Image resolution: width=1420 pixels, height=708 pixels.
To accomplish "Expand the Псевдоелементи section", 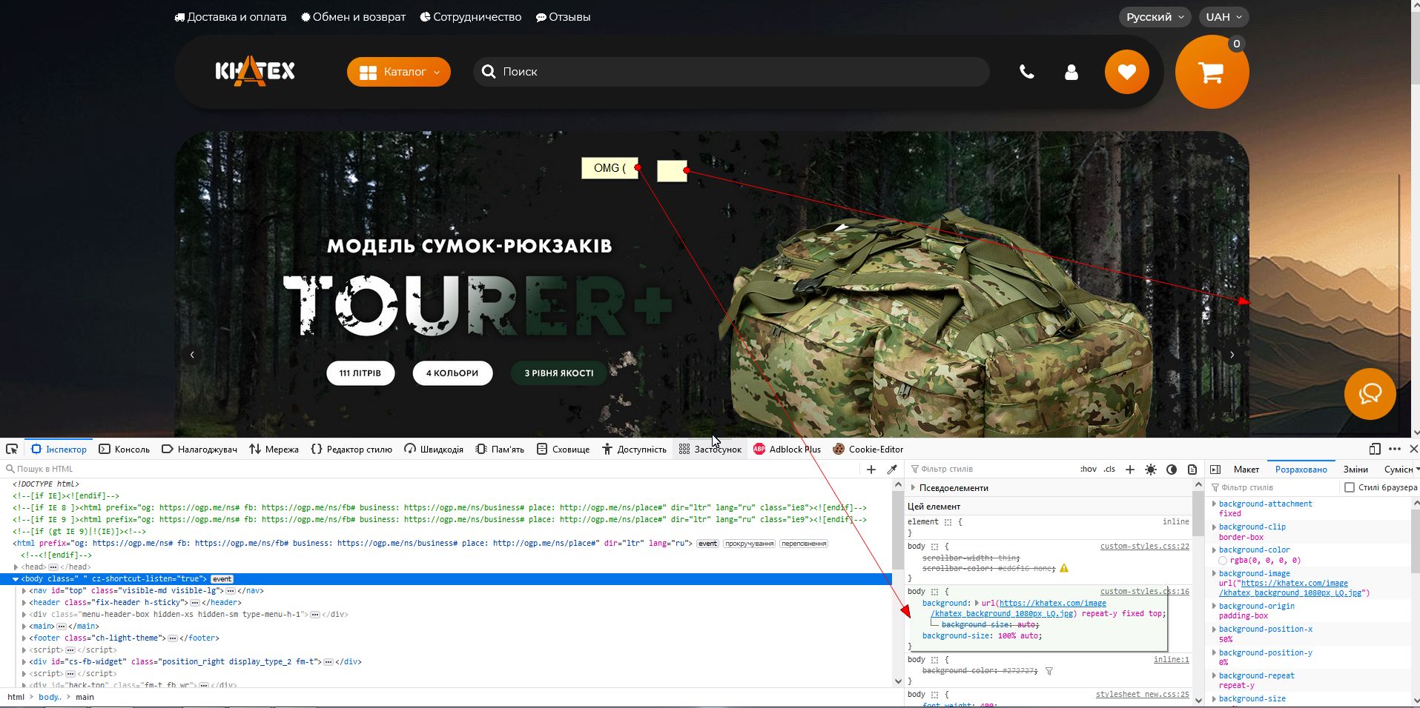I will [x=913, y=488].
